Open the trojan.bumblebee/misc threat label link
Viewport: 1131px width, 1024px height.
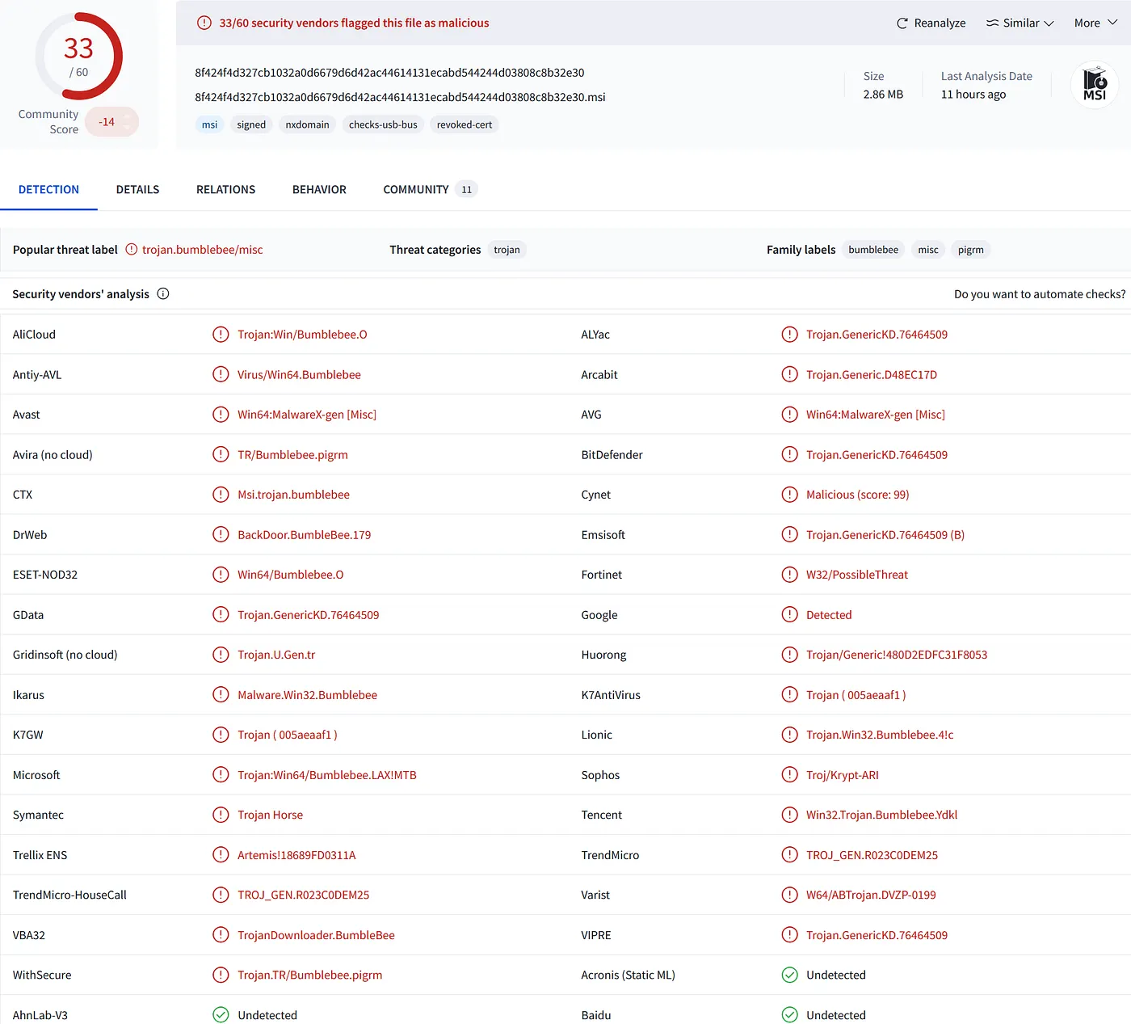pyautogui.click(x=203, y=249)
